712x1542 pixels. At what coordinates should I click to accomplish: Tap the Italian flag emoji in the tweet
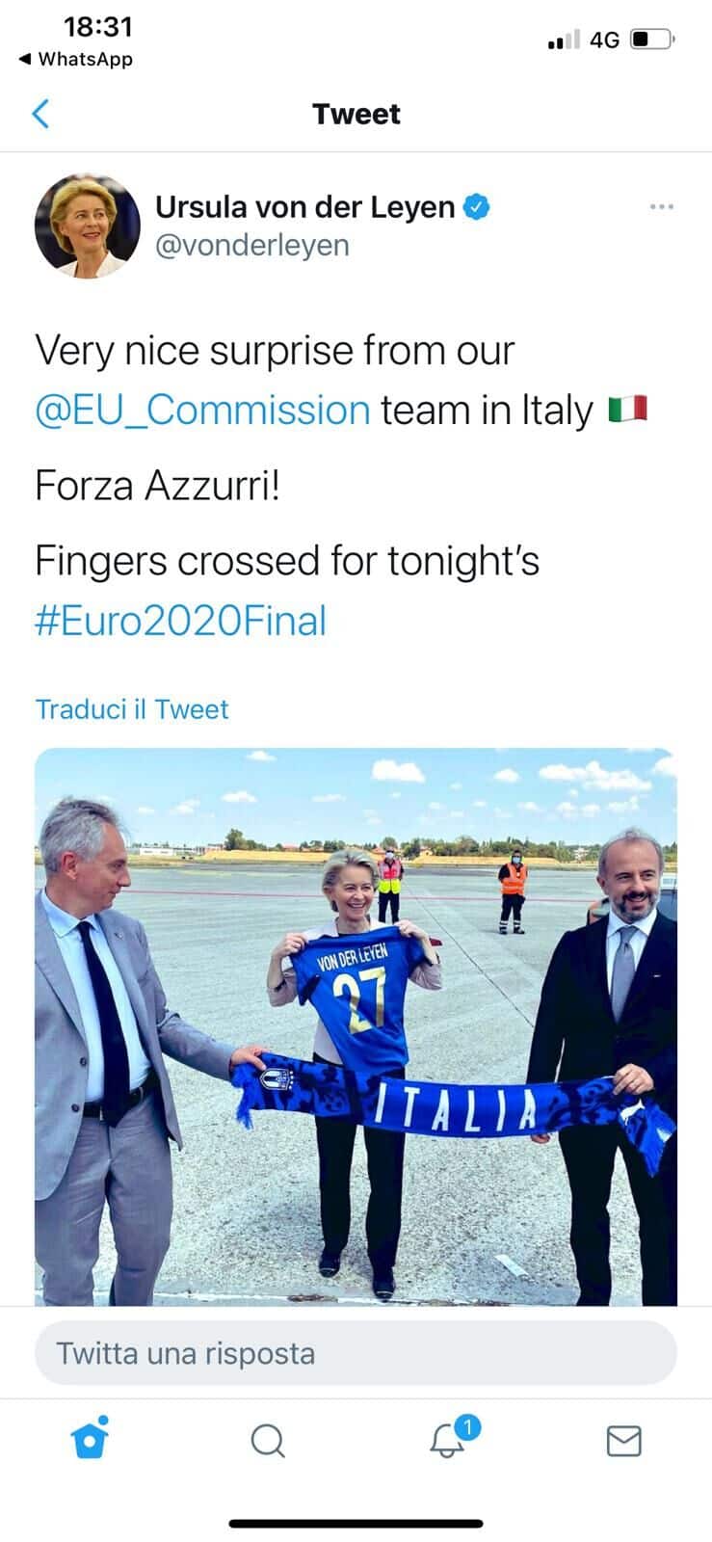(627, 411)
